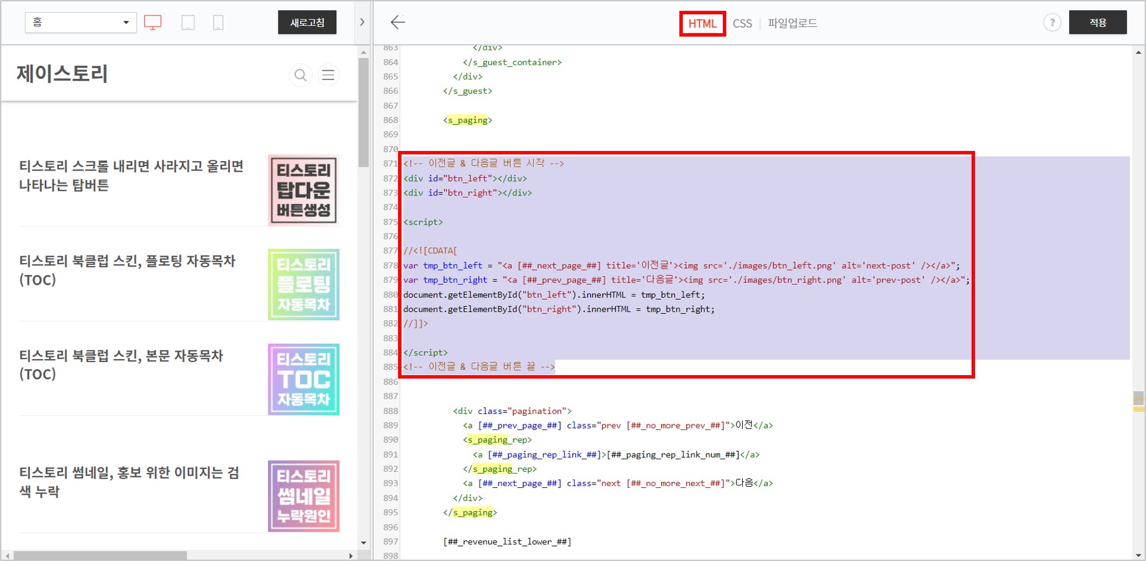1146x561 pixels.
Task: Click line 888 pagination div code
Action: click(x=512, y=411)
